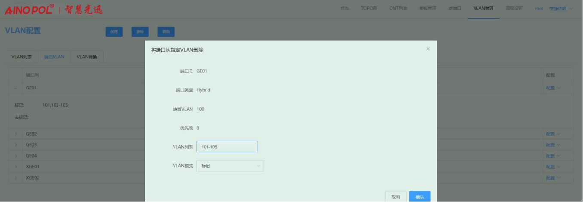
Task: Go to the ONT列表 menu
Action: (398, 9)
